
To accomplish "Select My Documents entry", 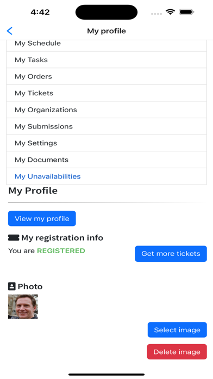I will coord(106,160).
